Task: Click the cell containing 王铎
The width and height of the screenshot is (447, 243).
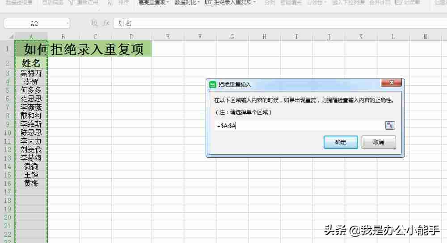Action: tap(31, 175)
